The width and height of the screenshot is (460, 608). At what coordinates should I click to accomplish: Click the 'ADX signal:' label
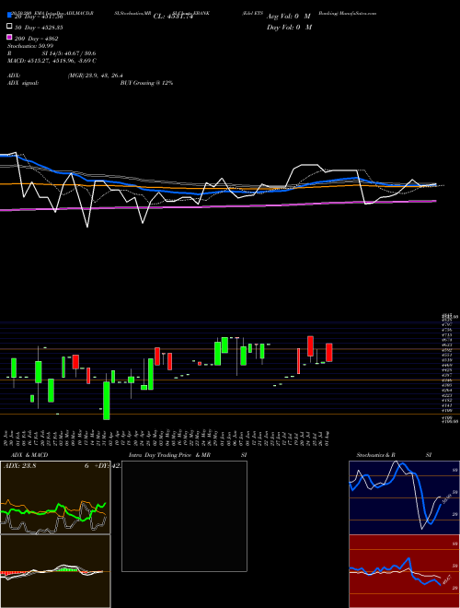pyautogui.click(x=23, y=83)
